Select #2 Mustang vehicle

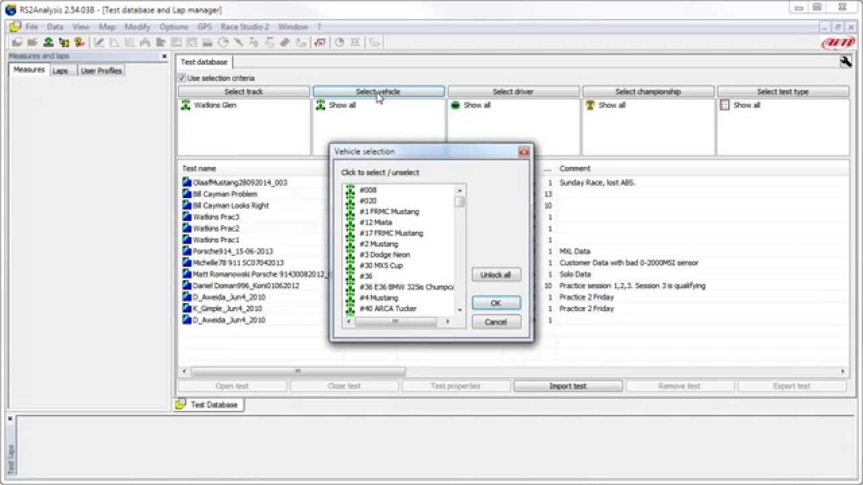tap(378, 244)
